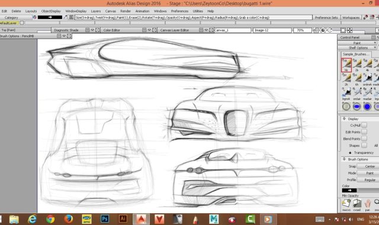379x225 pixels.
Task: Open the Preferences menu
Action: 179,11
